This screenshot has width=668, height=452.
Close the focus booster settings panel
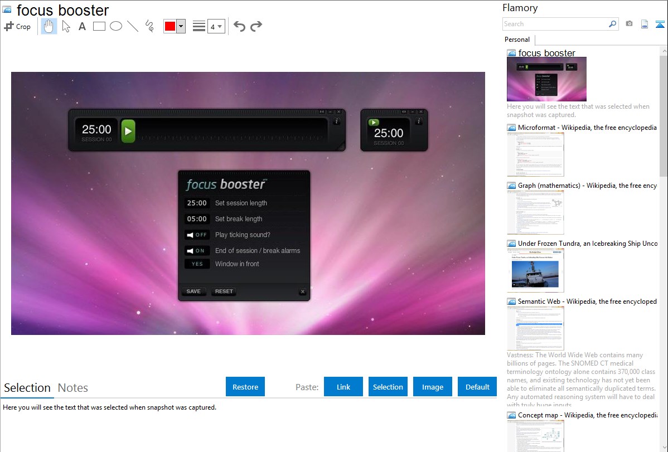[x=302, y=292]
